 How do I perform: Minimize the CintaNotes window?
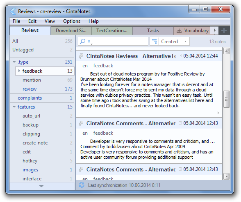194,9
